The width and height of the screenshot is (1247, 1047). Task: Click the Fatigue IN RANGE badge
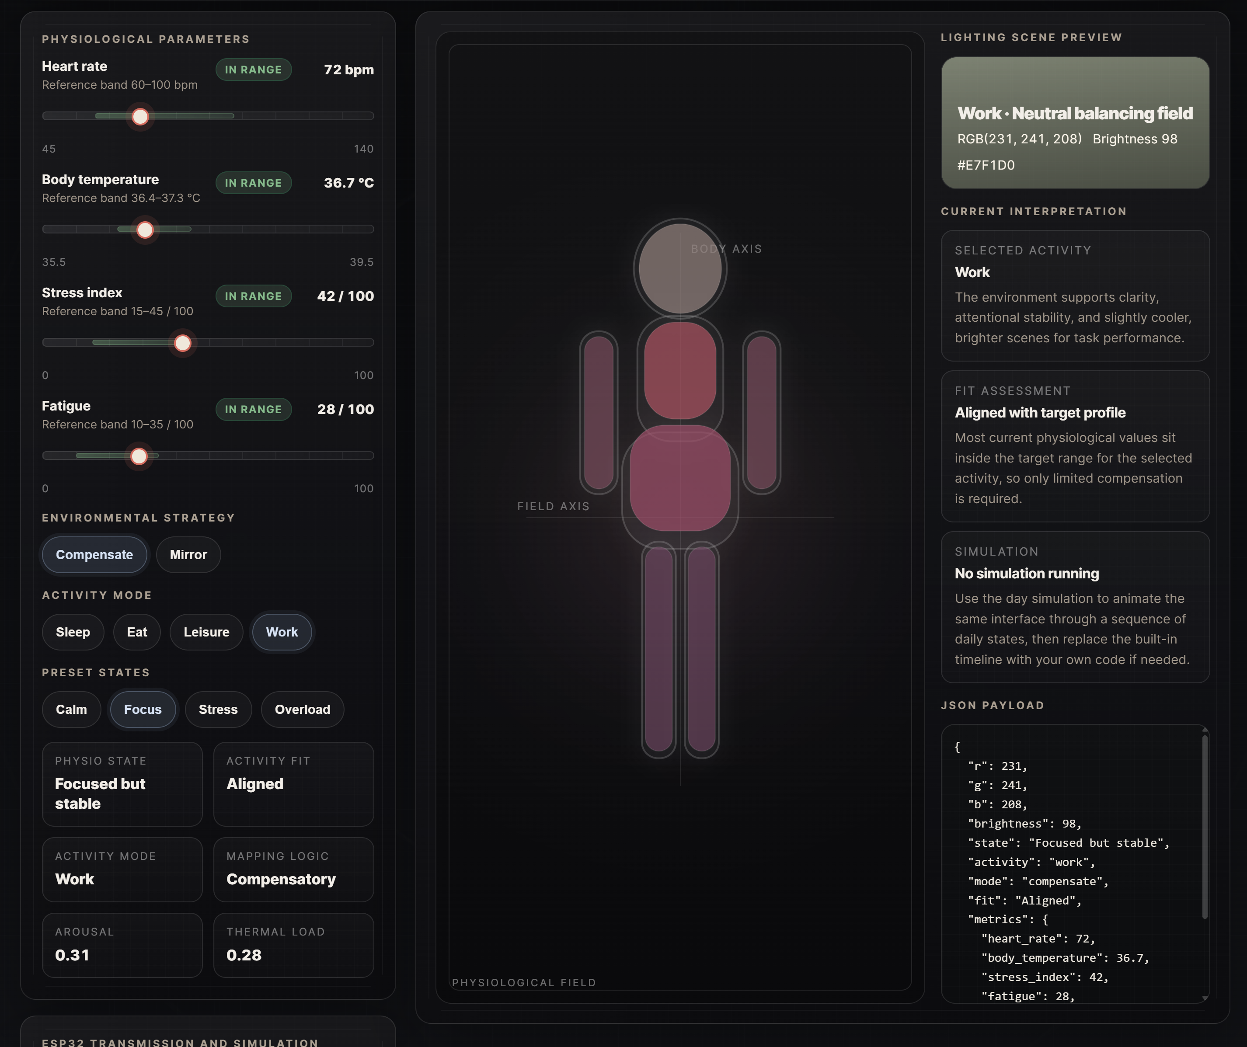[254, 409]
